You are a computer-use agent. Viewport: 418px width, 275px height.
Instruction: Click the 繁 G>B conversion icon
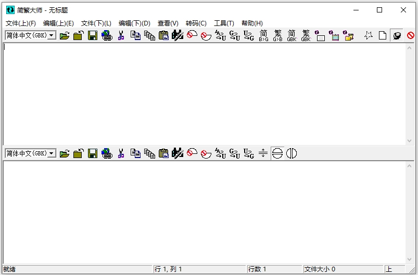(277, 35)
